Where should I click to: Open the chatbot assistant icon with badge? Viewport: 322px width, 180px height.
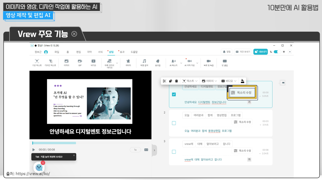pyautogui.click(x=39, y=167)
